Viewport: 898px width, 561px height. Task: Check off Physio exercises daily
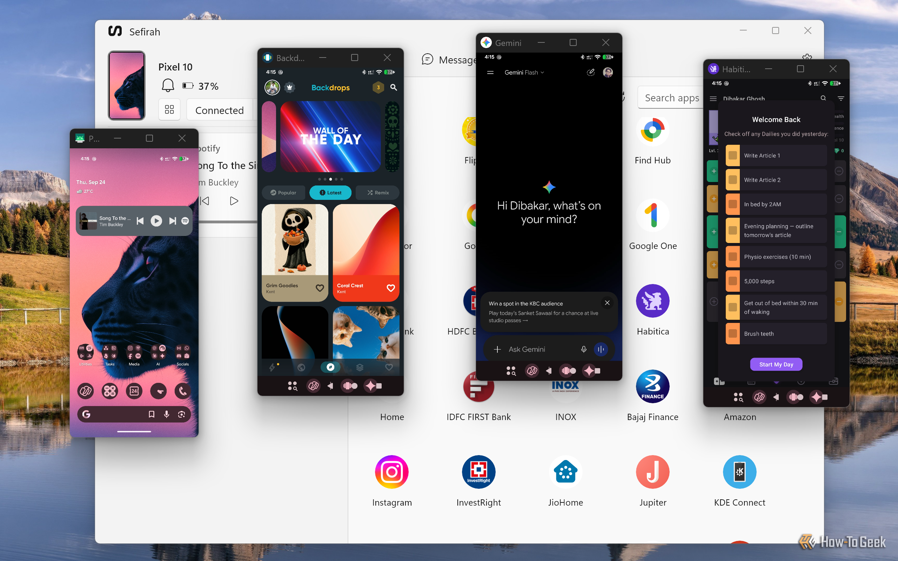(x=732, y=257)
